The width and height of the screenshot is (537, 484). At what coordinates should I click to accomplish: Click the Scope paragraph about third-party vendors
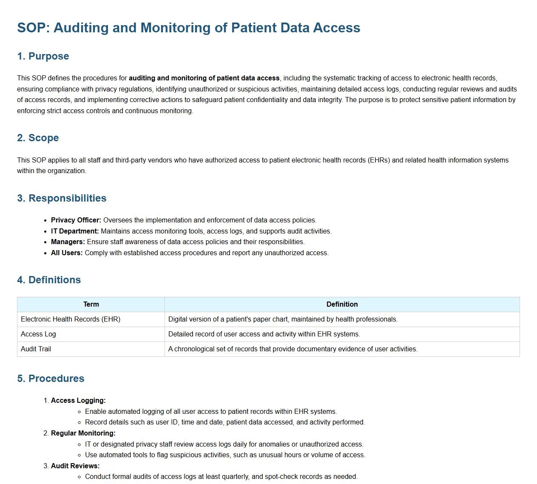point(262,165)
